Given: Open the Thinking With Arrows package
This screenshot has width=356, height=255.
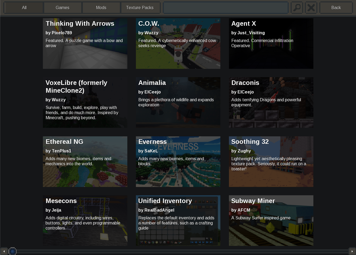Looking at the screenshot, I should pyautogui.click(x=85, y=43).
